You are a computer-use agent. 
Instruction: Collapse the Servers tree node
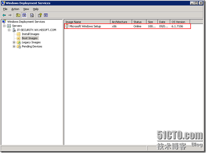pyautogui.click(x=4, y=26)
